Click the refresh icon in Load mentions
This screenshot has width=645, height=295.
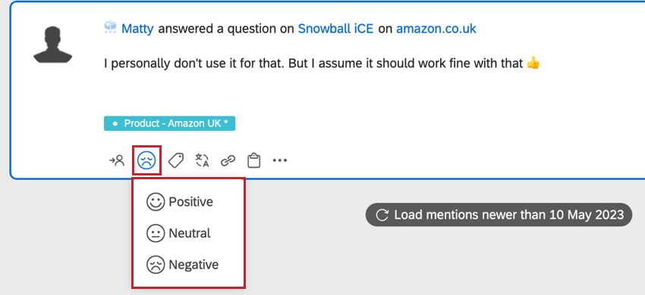pos(382,215)
